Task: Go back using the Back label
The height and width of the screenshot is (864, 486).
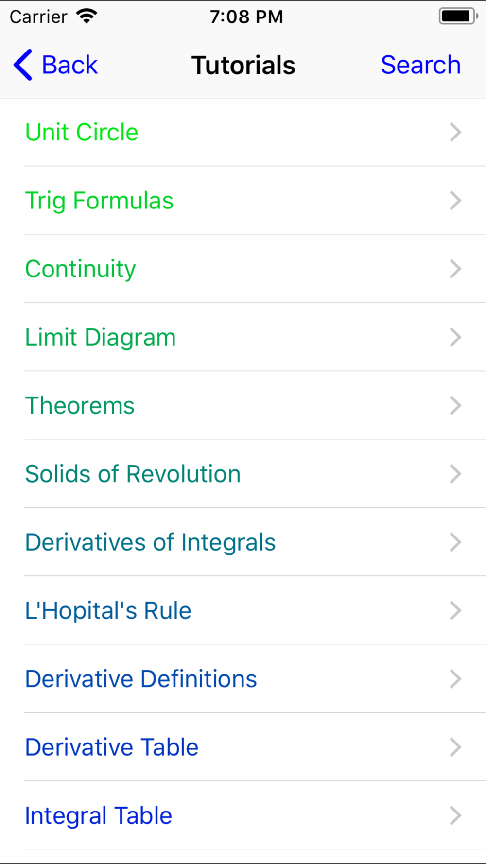Action: 70,65
